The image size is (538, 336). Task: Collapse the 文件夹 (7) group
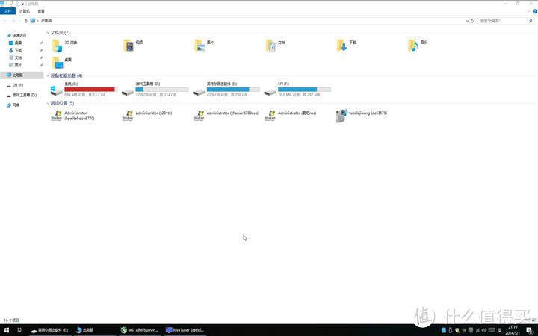(48, 33)
